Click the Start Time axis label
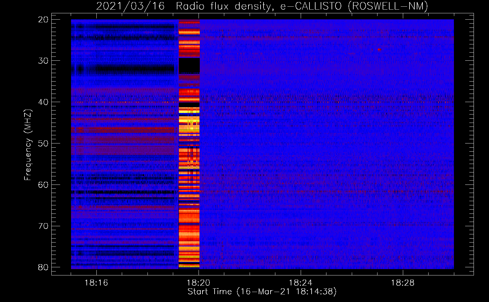This screenshot has width=489, height=302. [262, 292]
